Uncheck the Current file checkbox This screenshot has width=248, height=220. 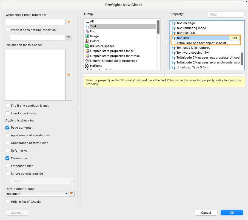7,158
